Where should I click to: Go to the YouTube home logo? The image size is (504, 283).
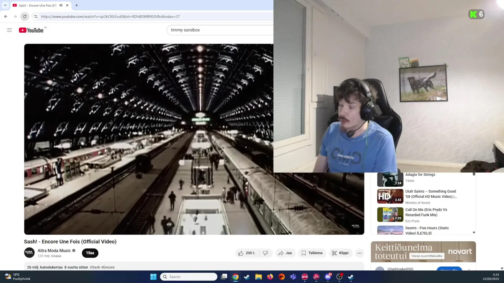[x=31, y=30]
